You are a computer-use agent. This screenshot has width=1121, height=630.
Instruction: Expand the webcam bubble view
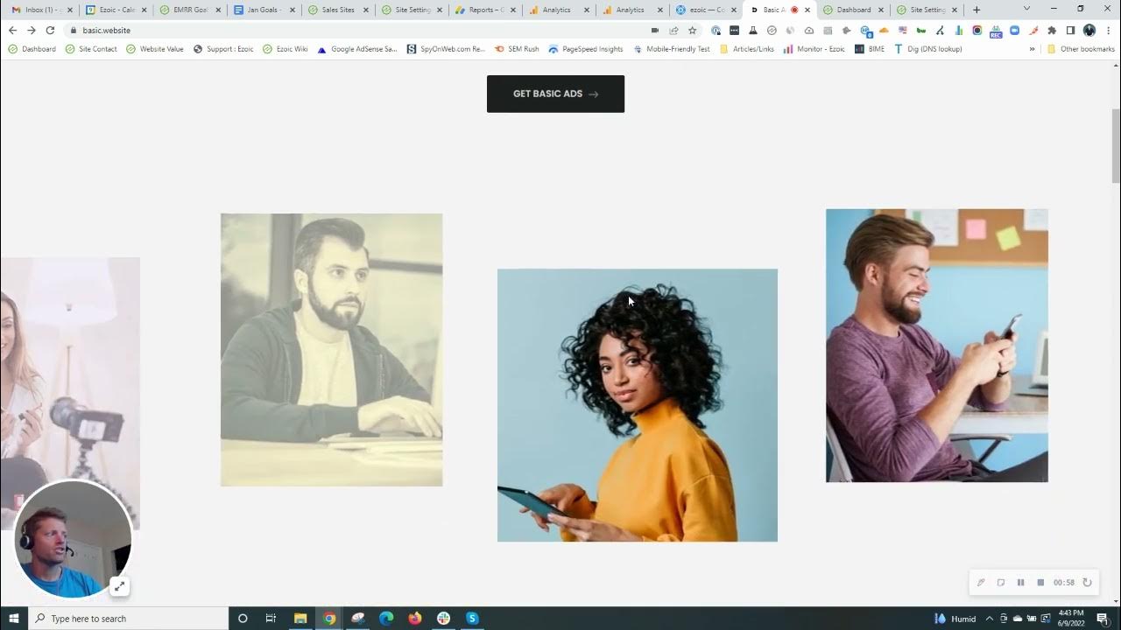[119, 586]
